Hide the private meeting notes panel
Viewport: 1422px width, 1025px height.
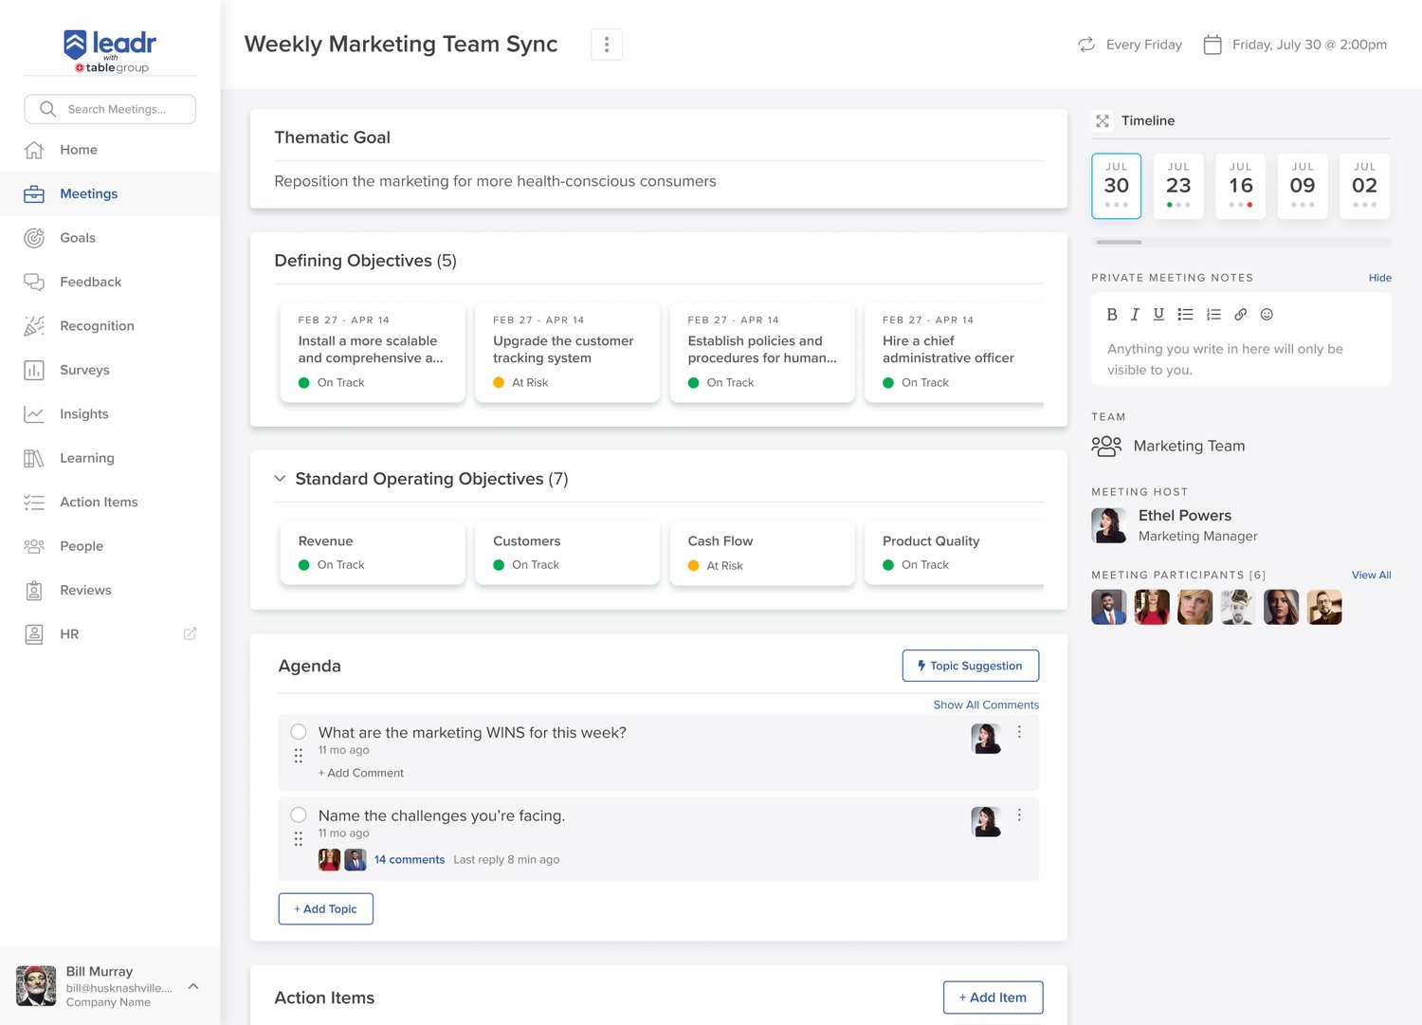pos(1379,278)
